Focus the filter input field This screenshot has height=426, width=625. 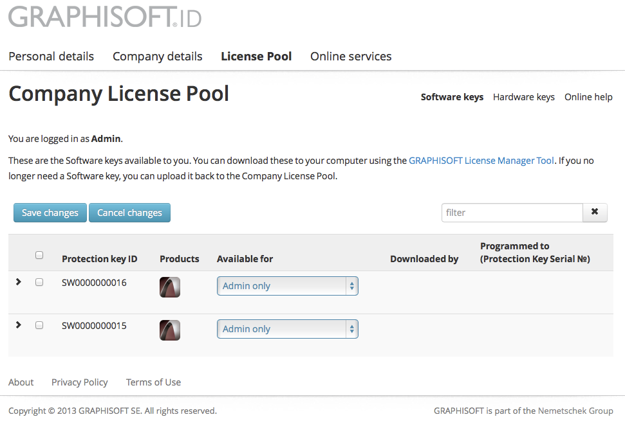(x=512, y=213)
